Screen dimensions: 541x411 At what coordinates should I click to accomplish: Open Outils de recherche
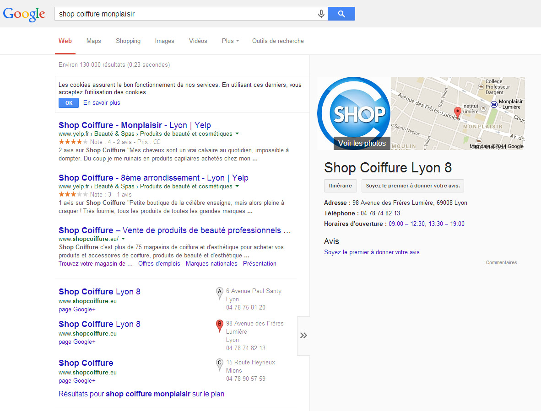pos(278,41)
